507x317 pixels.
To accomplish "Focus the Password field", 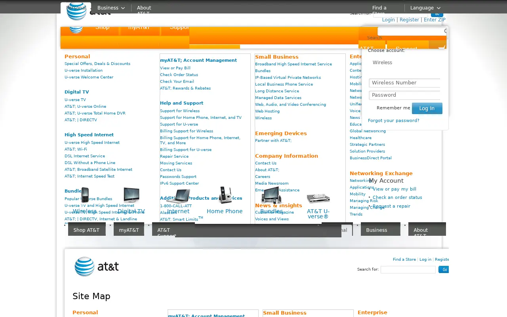I will (405, 95).
